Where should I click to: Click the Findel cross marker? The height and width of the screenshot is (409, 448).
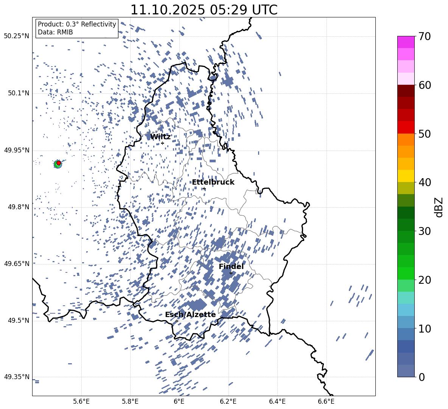tap(231, 273)
